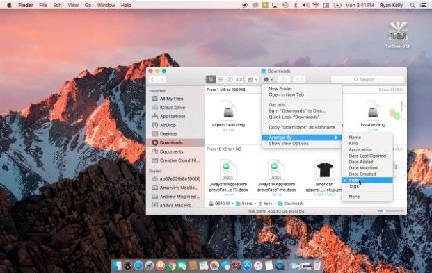Open the Go menu in the menu bar
The image size is (432, 273).
click(x=88, y=5)
